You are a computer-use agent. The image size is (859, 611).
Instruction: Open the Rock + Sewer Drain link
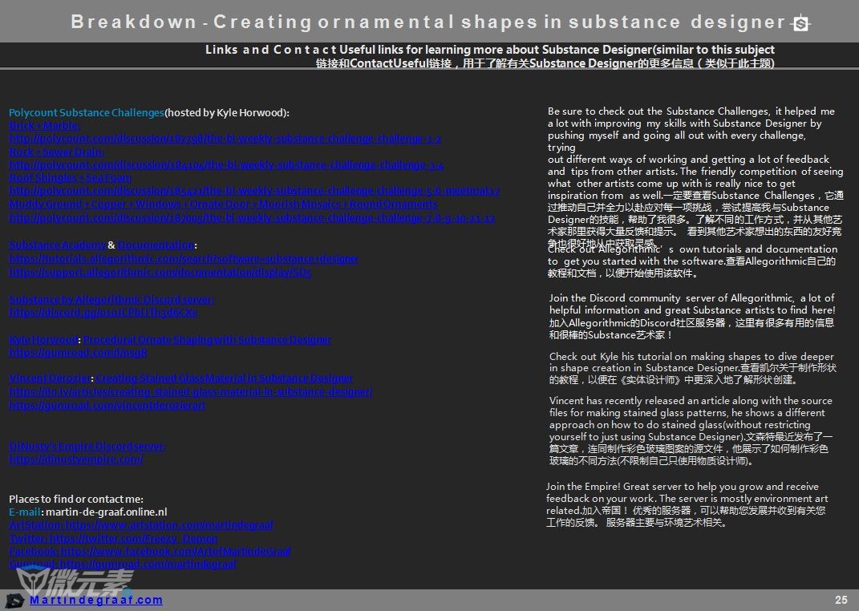[56, 152]
